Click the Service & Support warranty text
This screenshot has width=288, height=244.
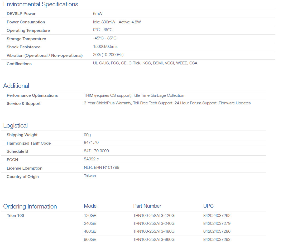pos(167,103)
